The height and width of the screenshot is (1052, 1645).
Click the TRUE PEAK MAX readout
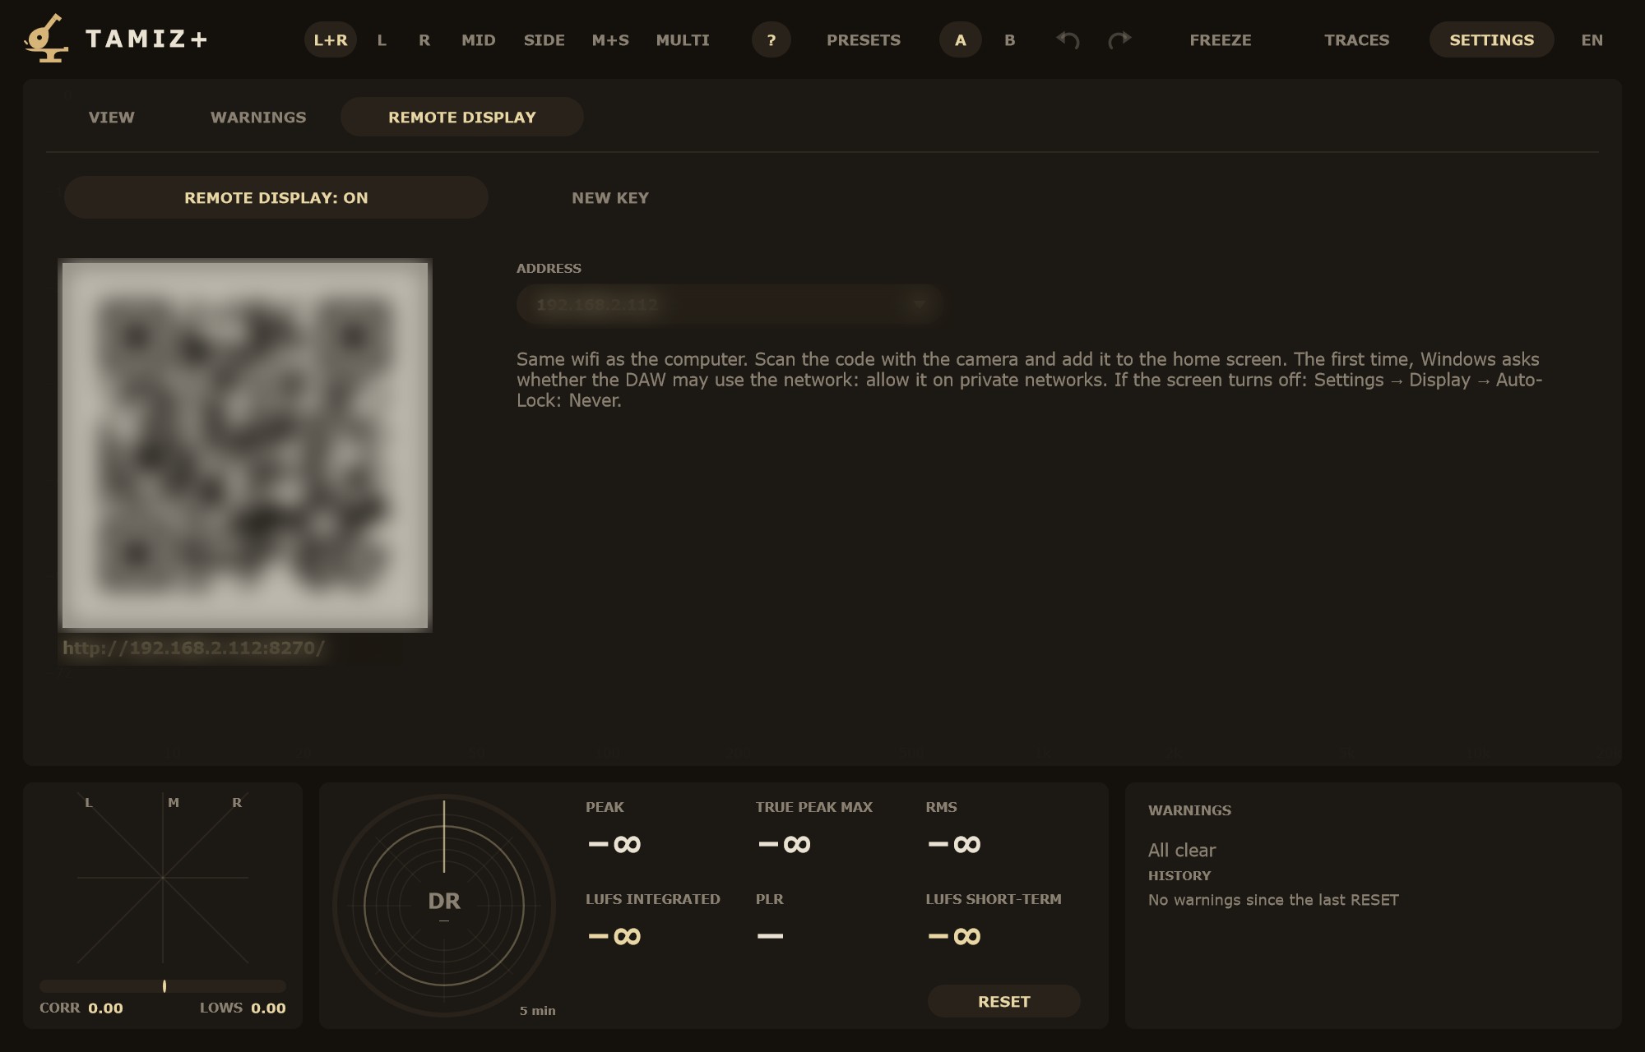785,844
